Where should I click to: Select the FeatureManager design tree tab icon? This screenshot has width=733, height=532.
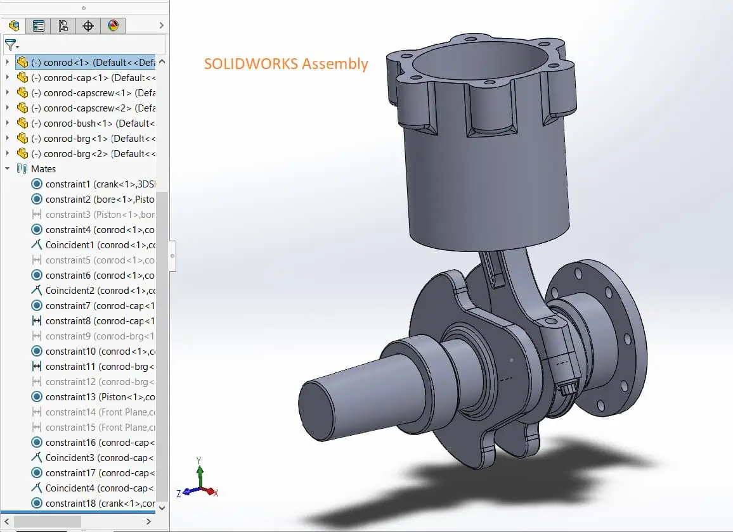click(14, 25)
